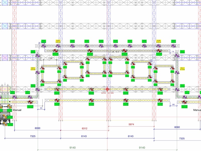Select the LX2.1DS red hoist symbol
The width and height of the screenshot is (201, 151).
57,89
